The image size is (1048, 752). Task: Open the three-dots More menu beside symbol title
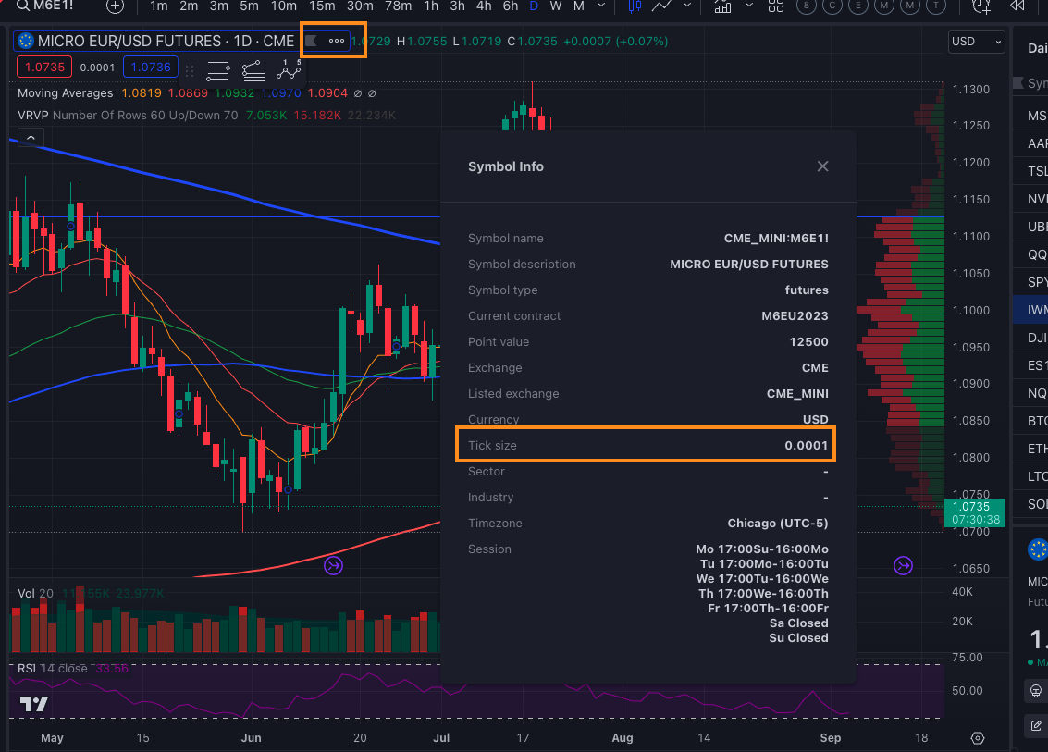point(337,42)
